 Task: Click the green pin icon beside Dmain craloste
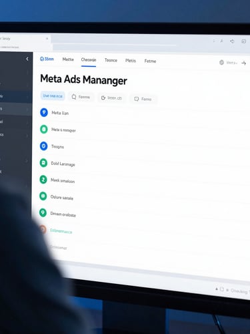[x=43, y=212]
